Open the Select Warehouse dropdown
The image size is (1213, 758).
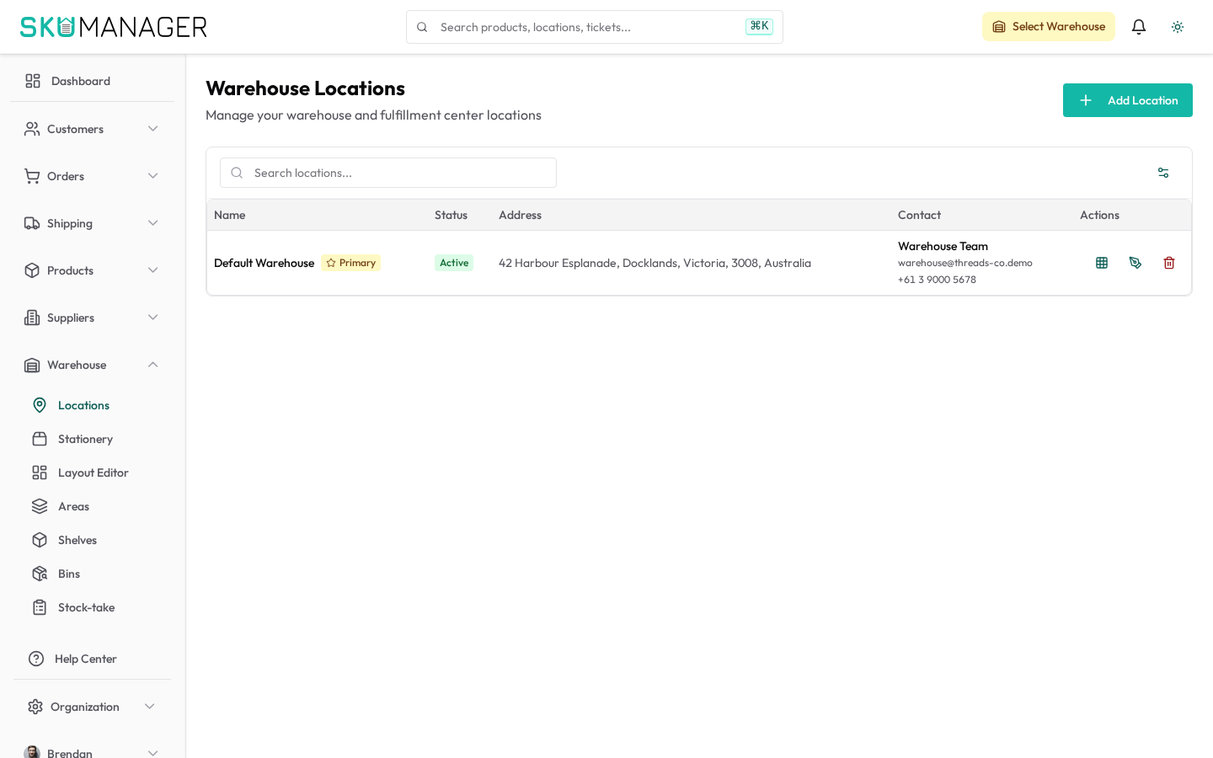point(1049,27)
